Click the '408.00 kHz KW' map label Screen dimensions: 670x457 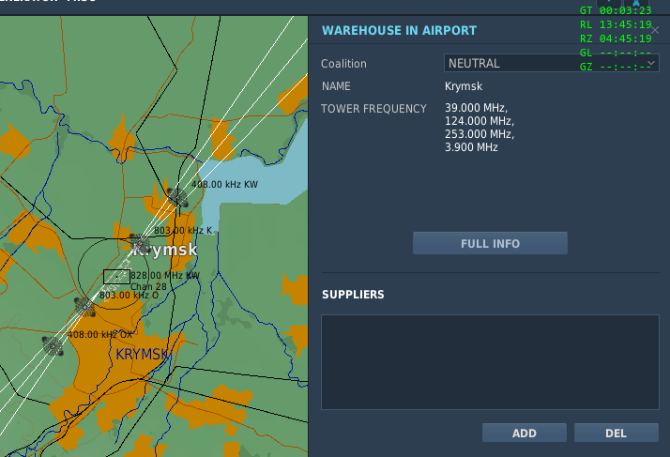(225, 185)
